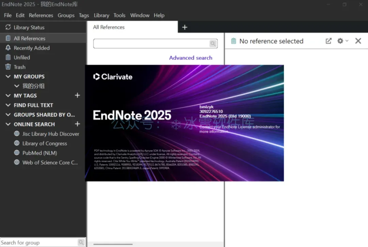This screenshot has height=247, width=368.
Task: Collapse GROUPS SHARED BY O... section
Action: point(8,115)
